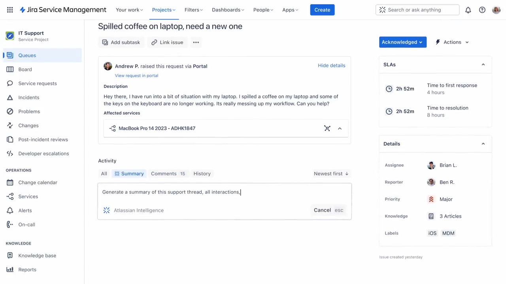The width and height of the screenshot is (506, 284).
Task: Open the Acknowledged status dropdown
Action: pyautogui.click(x=402, y=42)
